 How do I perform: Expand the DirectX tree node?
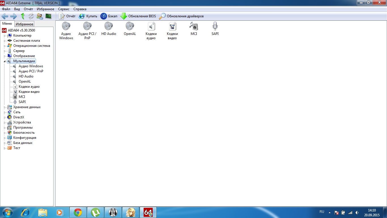pyautogui.click(x=5, y=118)
